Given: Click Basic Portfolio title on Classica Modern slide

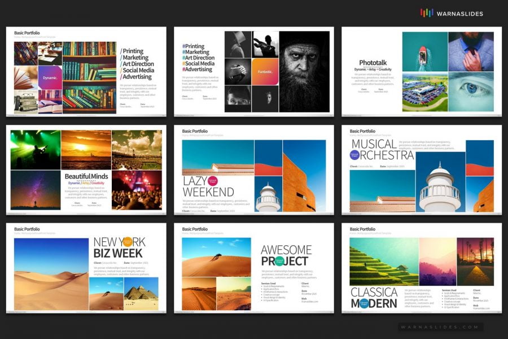Looking at the screenshot, I should 362,229.
